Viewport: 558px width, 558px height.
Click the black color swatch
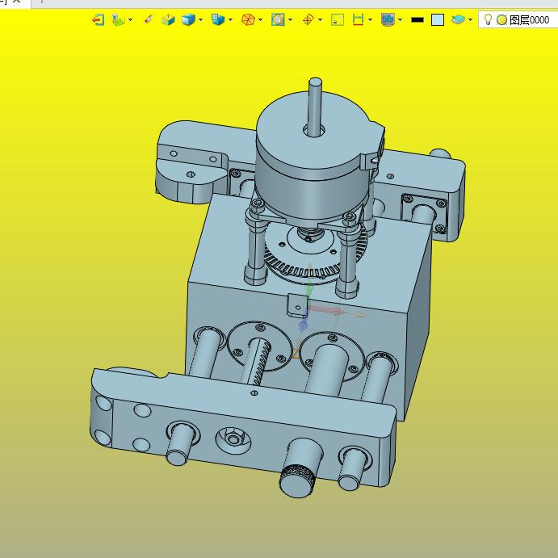point(417,20)
